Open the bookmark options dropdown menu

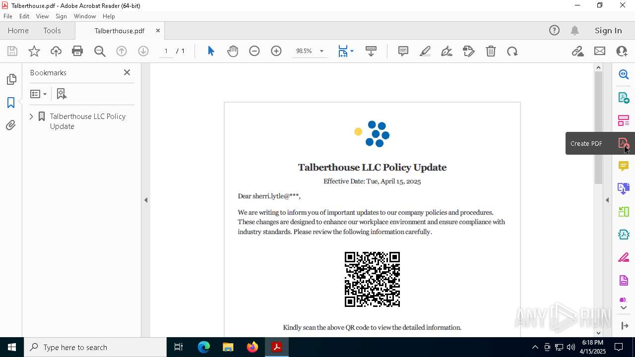coord(38,94)
